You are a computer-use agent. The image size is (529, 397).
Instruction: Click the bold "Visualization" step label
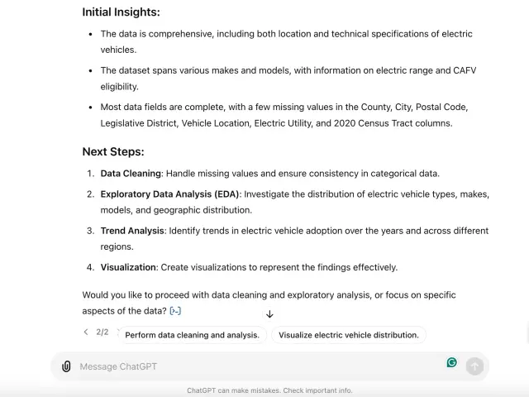(128, 267)
